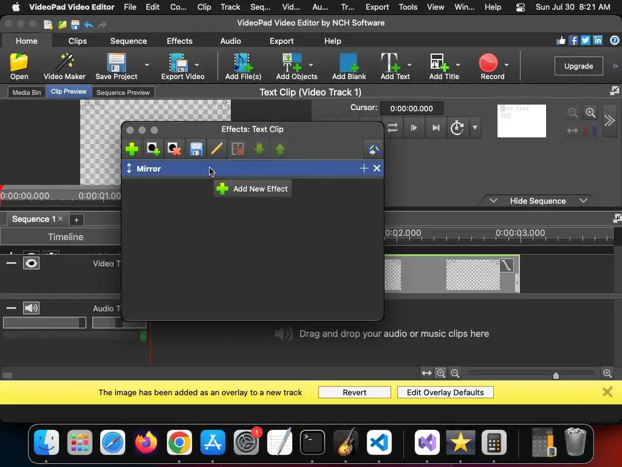Click the green plus add effect icon in Effects toolbar

click(x=132, y=150)
